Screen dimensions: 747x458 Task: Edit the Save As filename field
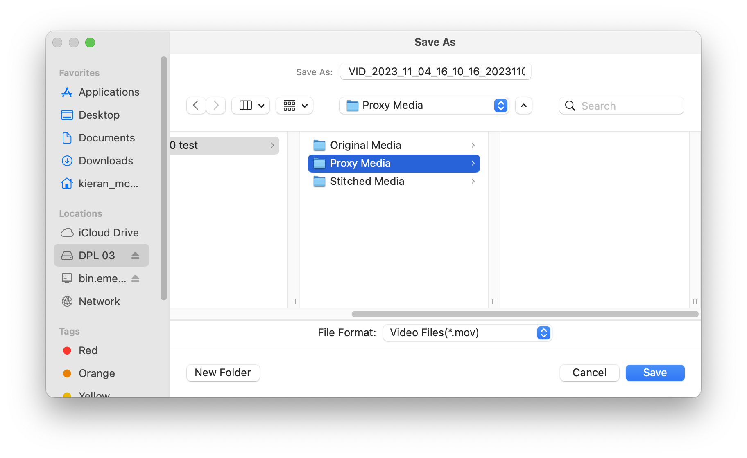coord(436,72)
